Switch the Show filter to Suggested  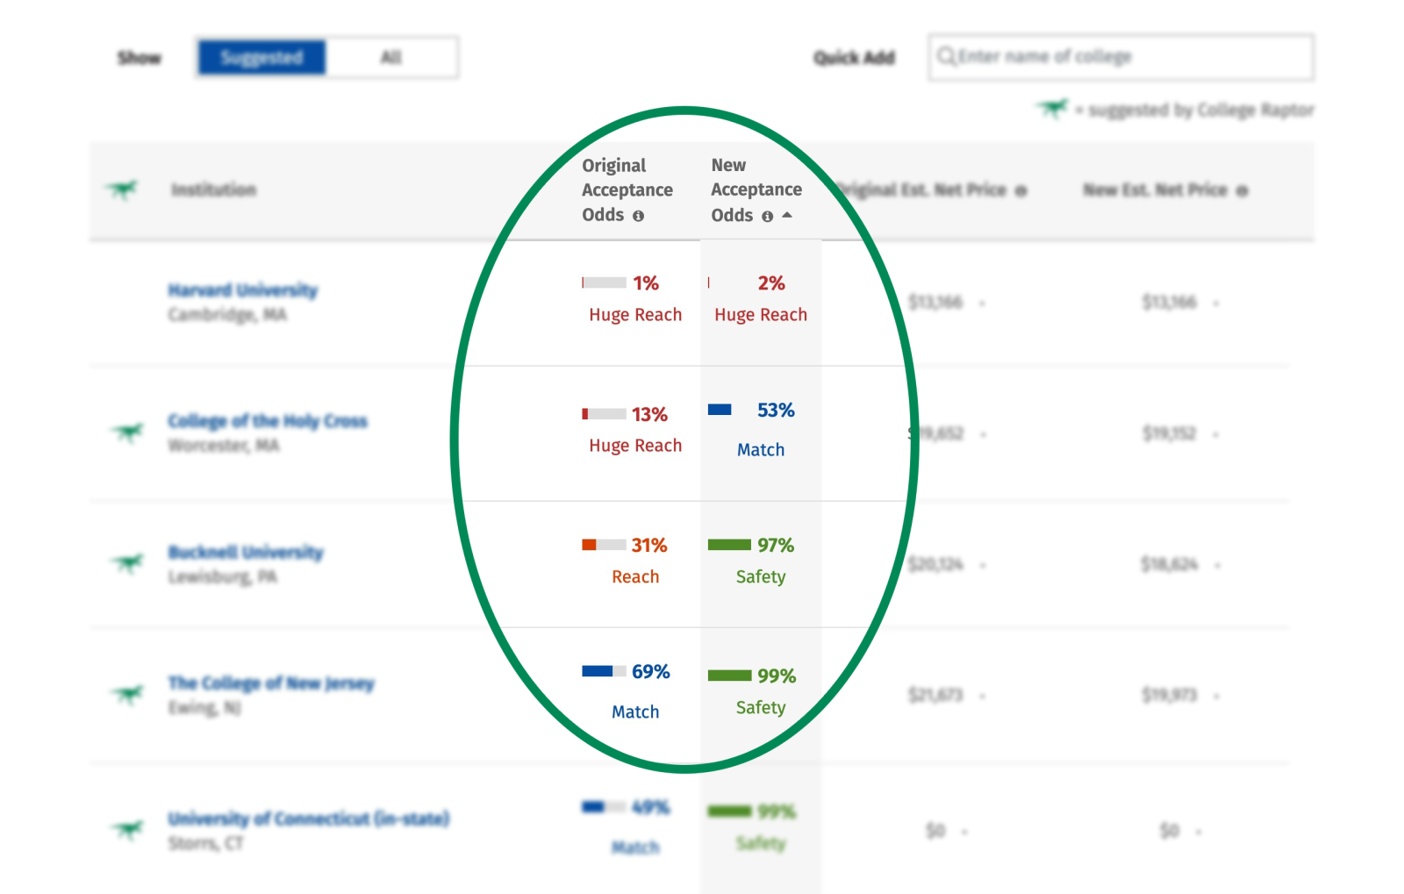pyautogui.click(x=261, y=58)
